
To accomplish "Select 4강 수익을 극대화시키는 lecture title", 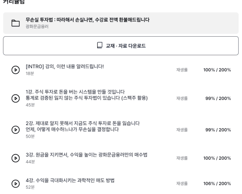I will pos(70,180).
